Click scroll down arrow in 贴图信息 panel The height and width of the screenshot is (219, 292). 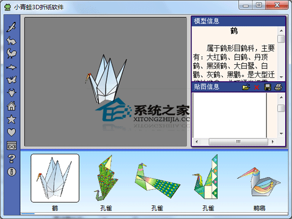click(281, 134)
